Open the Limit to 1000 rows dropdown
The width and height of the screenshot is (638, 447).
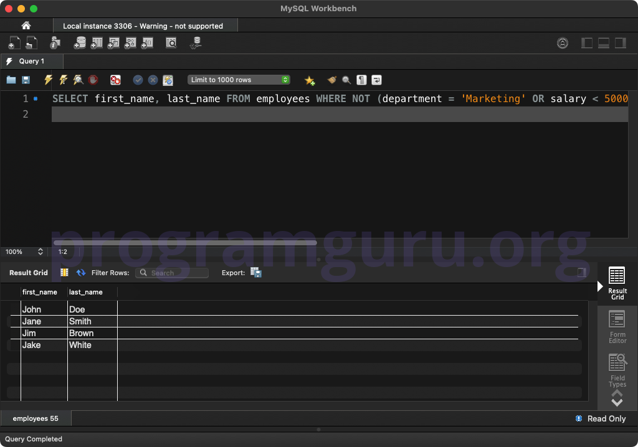[x=239, y=80]
